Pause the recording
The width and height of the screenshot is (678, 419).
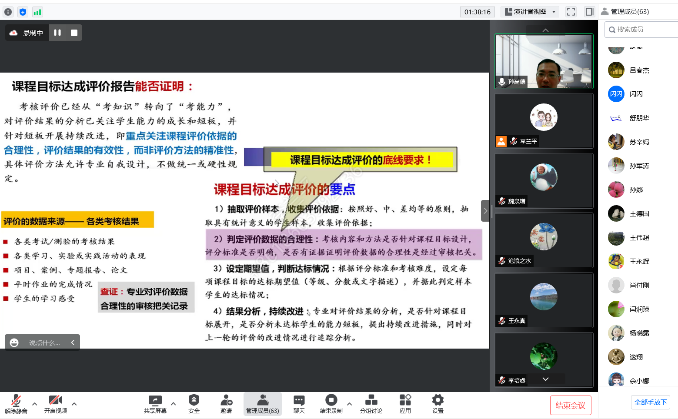57,33
